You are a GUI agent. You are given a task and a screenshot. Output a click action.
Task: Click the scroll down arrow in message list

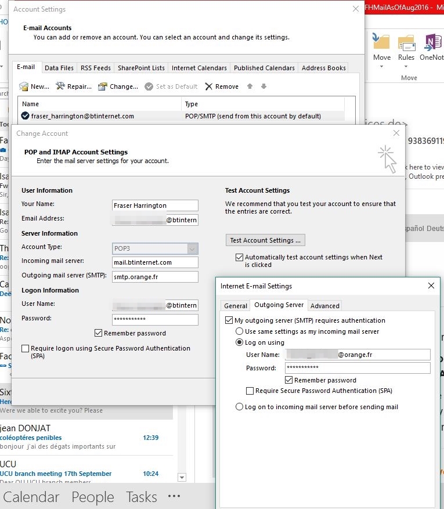click(182, 477)
